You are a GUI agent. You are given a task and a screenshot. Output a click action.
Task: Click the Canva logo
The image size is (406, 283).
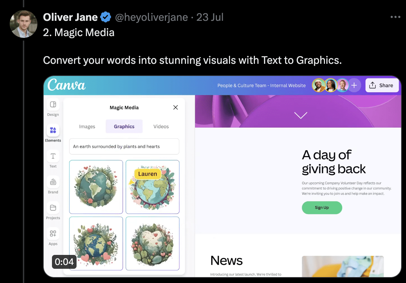pyautogui.click(x=66, y=85)
